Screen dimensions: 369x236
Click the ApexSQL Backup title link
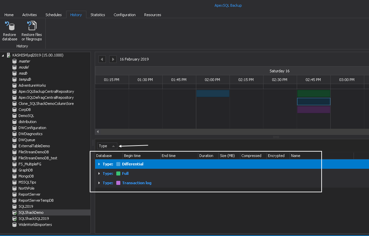pyautogui.click(x=228, y=5)
